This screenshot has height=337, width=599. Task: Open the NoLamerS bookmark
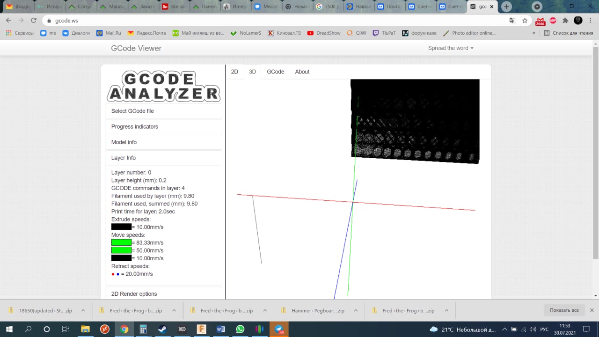246,33
